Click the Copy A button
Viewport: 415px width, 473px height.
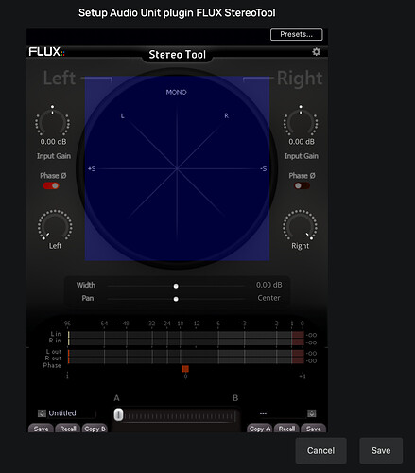click(260, 429)
